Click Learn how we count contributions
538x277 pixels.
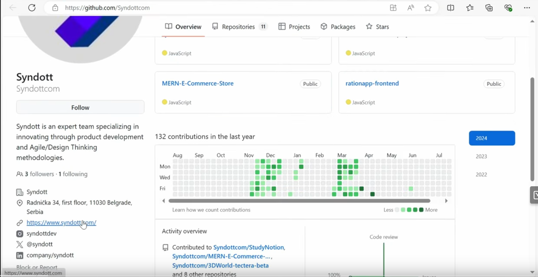(211, 210)
